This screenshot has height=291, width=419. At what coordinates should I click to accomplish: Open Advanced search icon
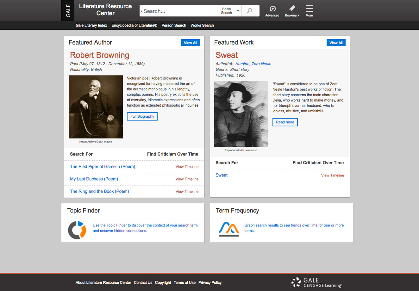272,11
